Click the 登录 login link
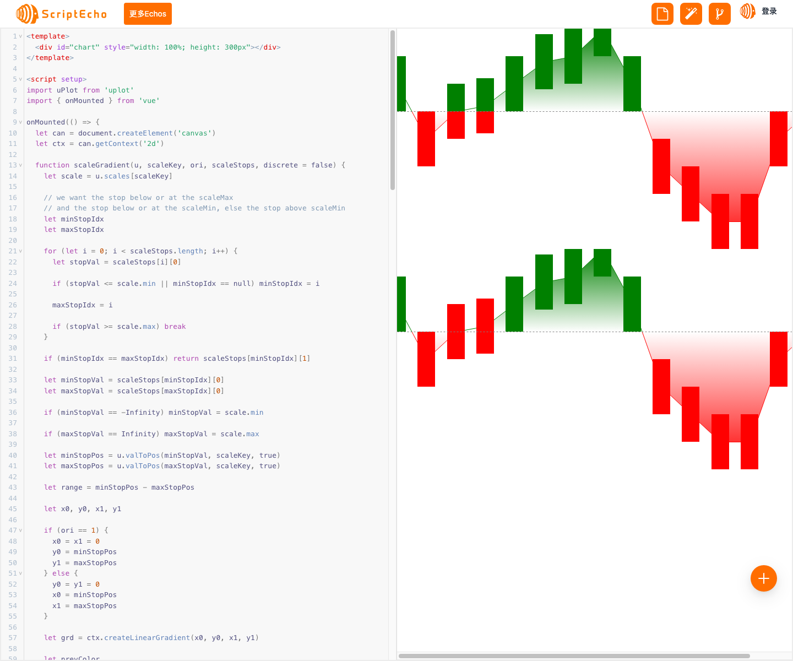Viewport: 793px width, 661px height. click(x=769, y=11)
